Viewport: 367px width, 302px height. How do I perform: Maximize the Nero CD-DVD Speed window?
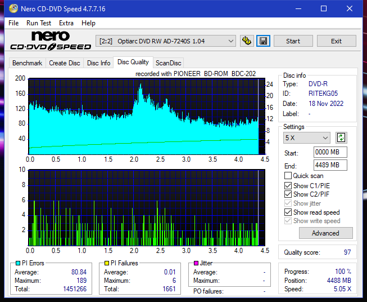tap(324, 8)
